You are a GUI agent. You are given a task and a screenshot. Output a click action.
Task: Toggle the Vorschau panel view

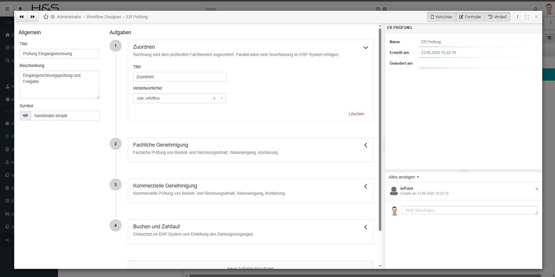[441, 17]
